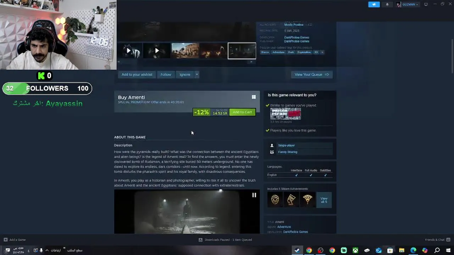The image size is (454, 255).
Task: Open Downloads Paused status
Action: click(225, 240)
